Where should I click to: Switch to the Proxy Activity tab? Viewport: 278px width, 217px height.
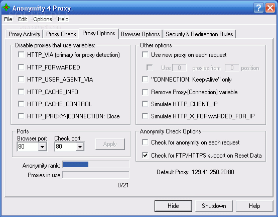[25, 34]
